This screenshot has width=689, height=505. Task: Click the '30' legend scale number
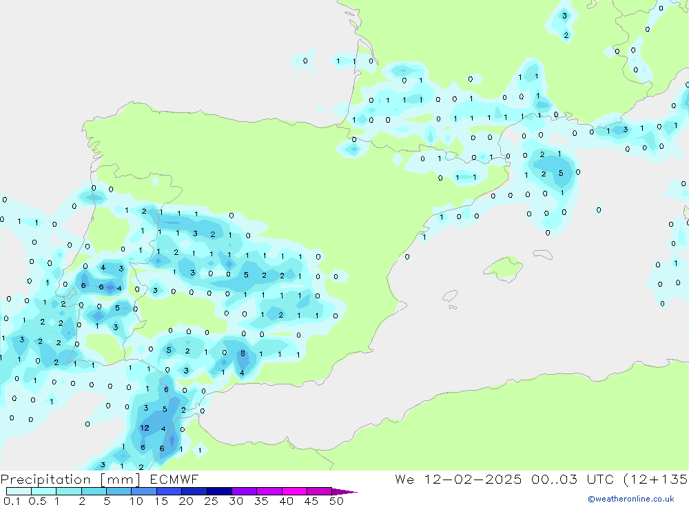[236, 501]
